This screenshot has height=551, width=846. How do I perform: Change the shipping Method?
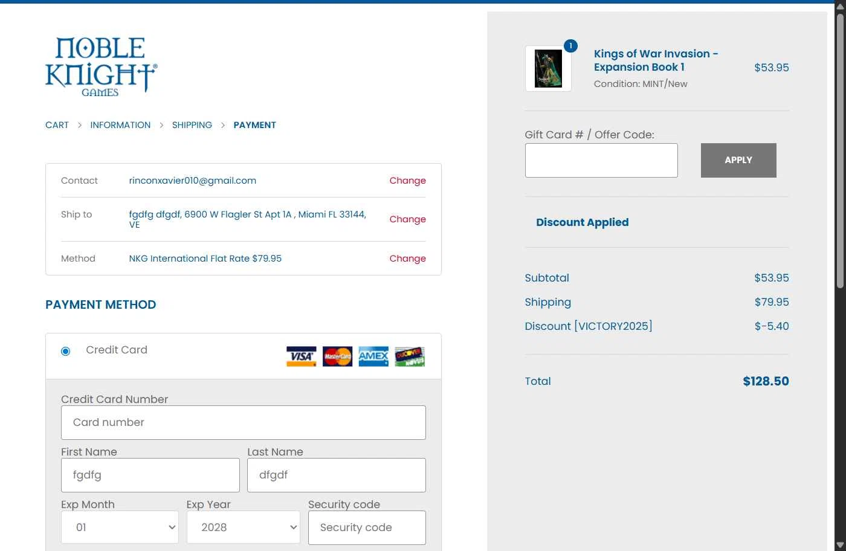[x=407, y=259]
